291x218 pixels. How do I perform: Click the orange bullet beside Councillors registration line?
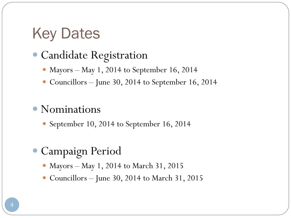tap(44, 82)
